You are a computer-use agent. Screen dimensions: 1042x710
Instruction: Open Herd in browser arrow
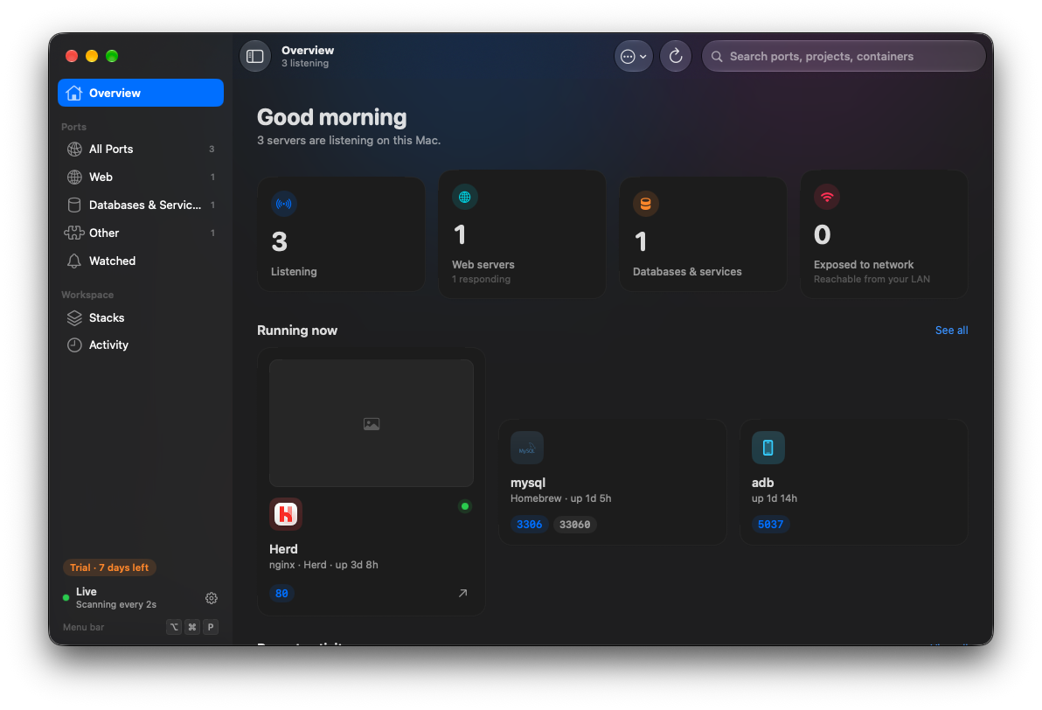[x=463, y=593]
